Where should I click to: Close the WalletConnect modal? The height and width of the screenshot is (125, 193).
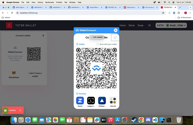click(x=116, y=30)
